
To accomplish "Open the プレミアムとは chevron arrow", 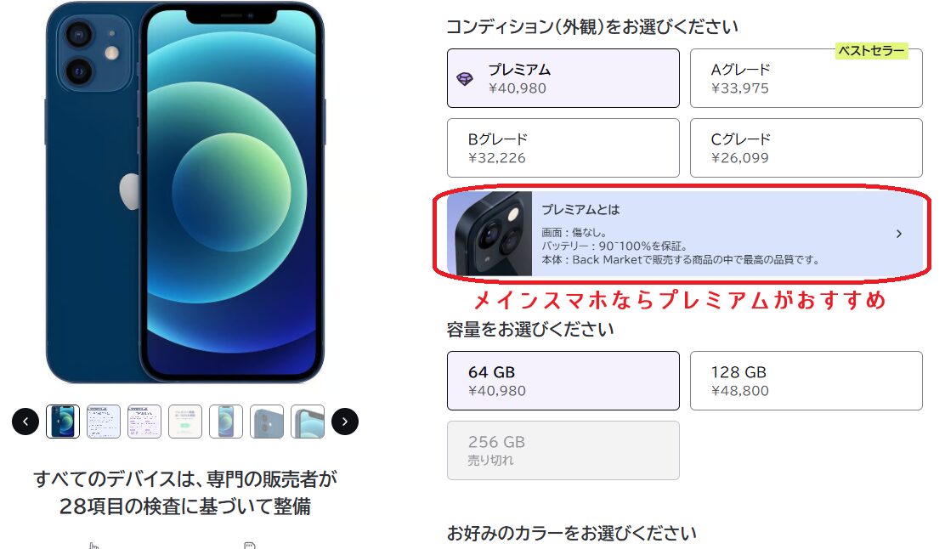I will [898, 234].
